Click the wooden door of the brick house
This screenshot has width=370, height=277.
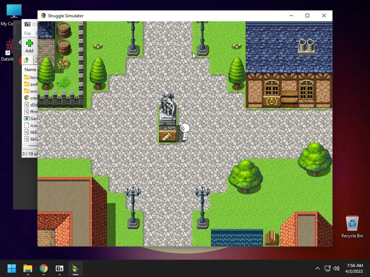(289, 98)
